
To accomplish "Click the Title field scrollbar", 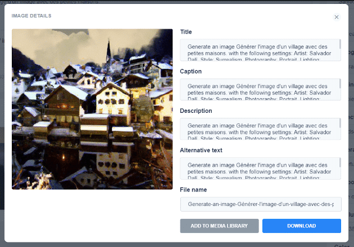I will (340, 44).
